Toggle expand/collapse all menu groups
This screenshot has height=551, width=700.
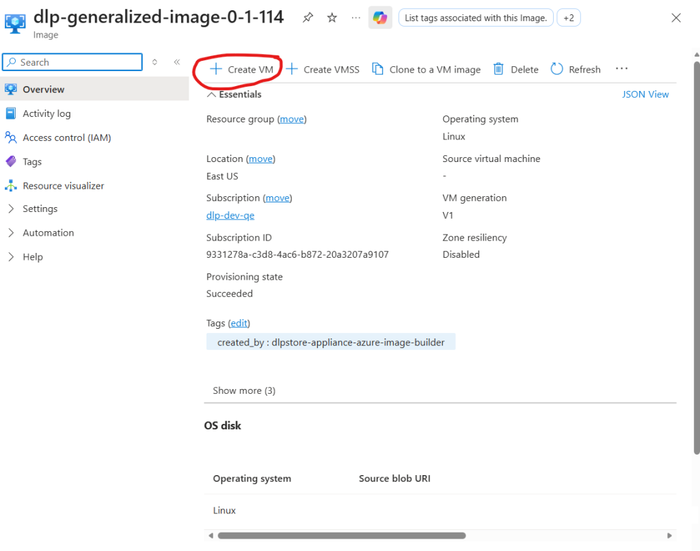(154, 62)
